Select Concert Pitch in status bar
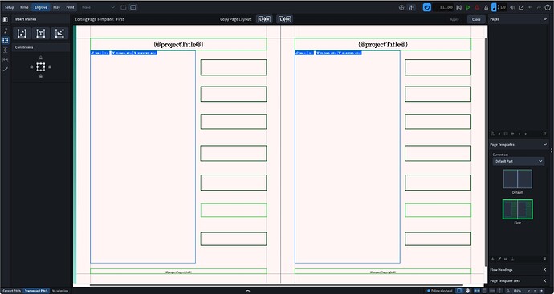554x294 pixels. click(12, 291)
